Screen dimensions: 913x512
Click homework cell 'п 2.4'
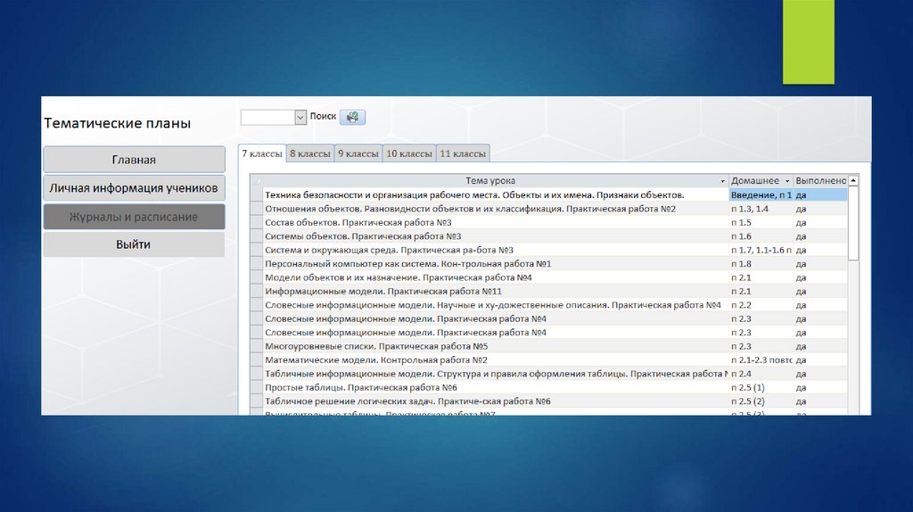click(x=761, y=374)
